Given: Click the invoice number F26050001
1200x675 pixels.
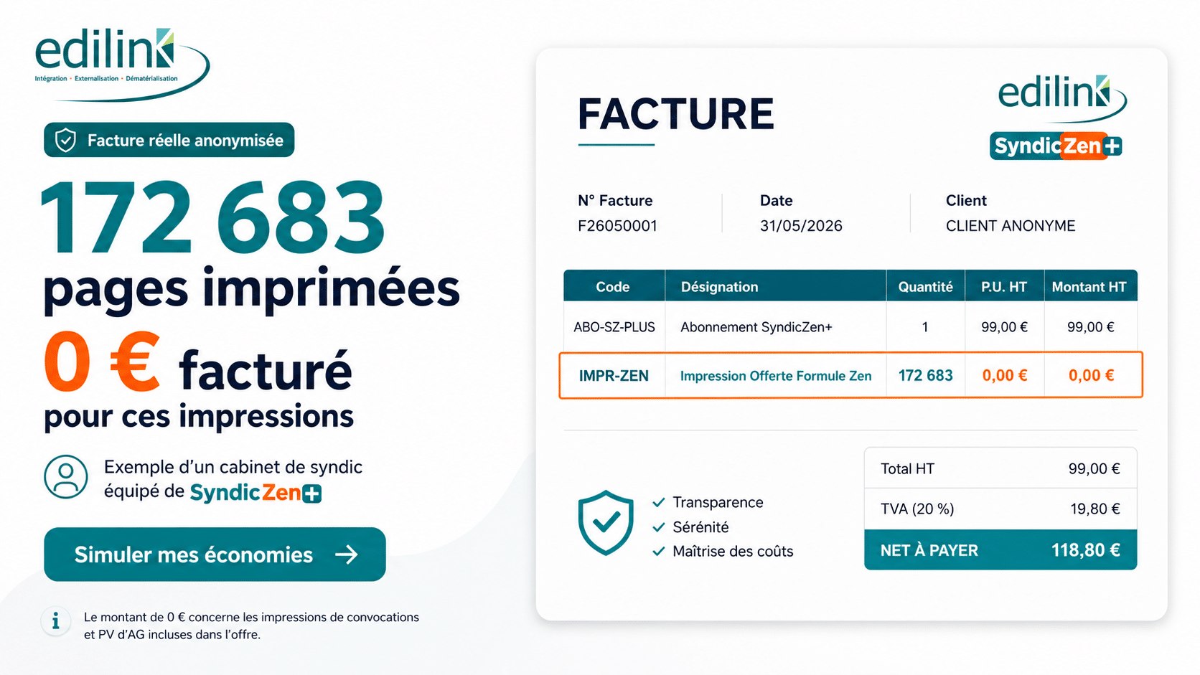Looking at the screenshot, I should [x=618, y=226].
